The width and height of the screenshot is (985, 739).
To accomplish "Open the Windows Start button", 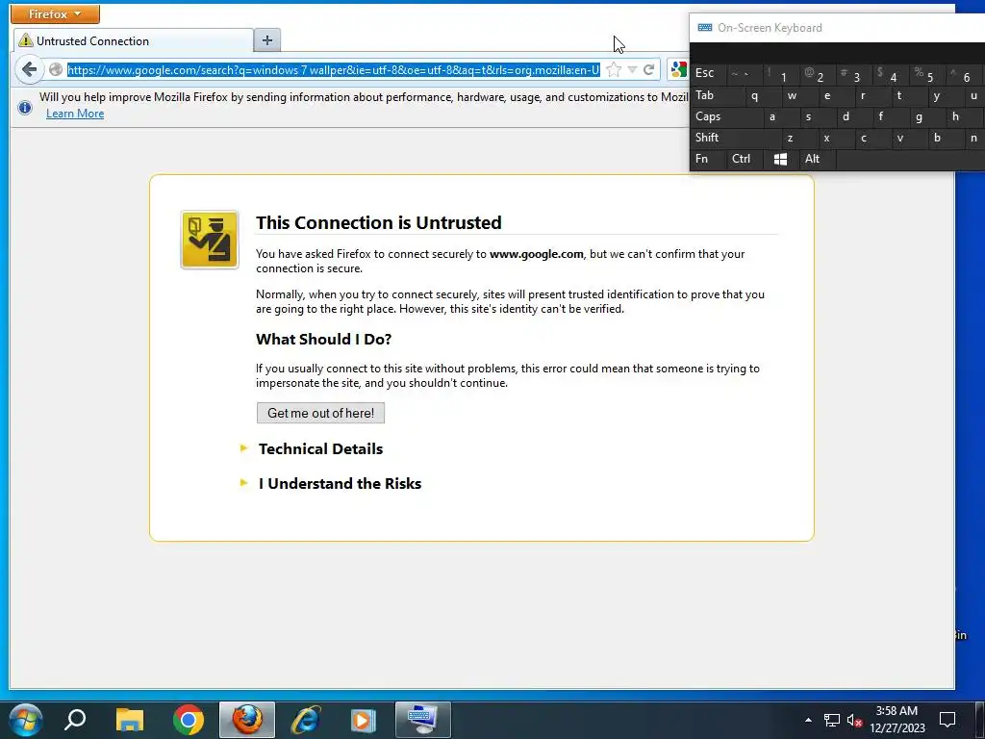I will 26,720.
